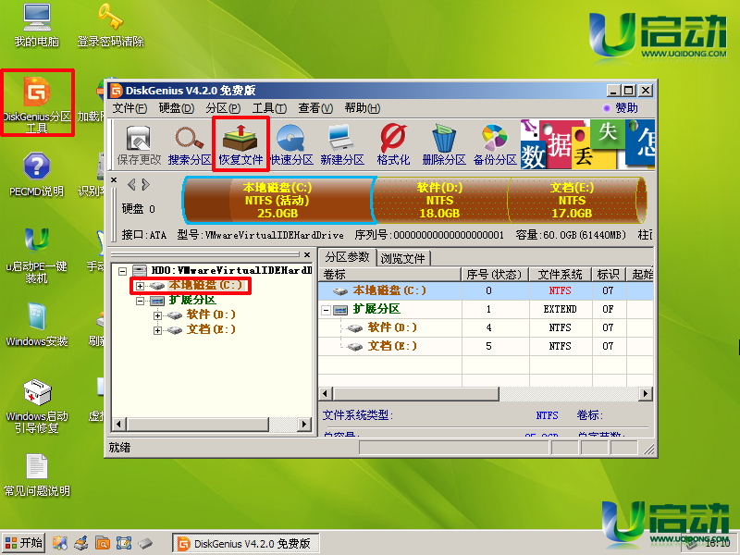Open the 分区(P) menu
The width and height of the screenshot is (740, 555).
pyautogui.click(x=223, y=108)
